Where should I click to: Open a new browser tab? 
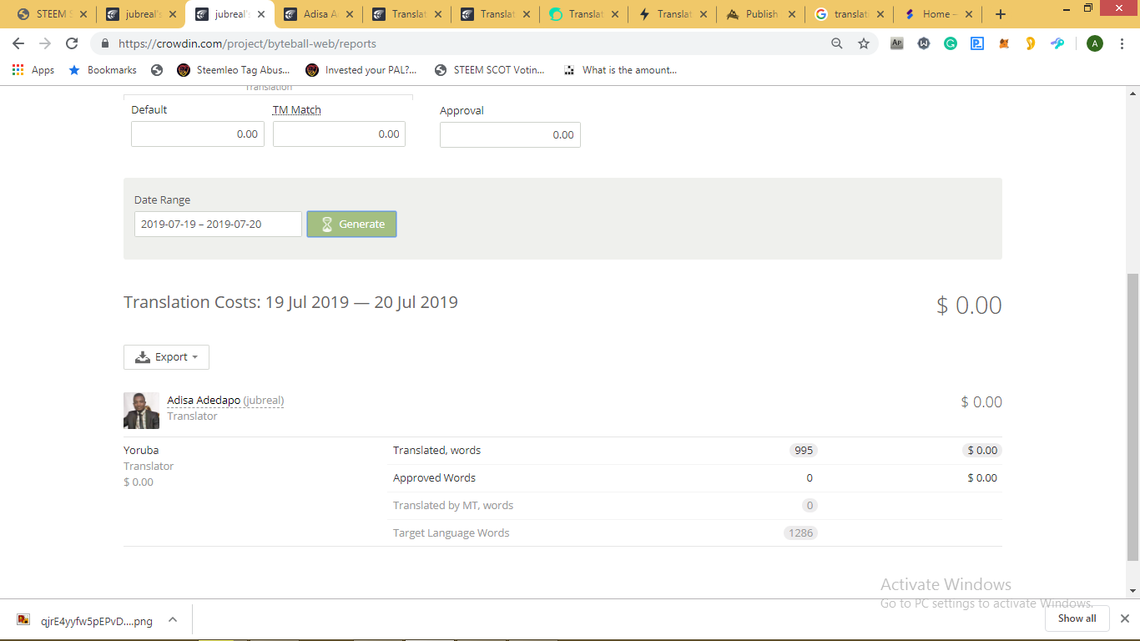click(x=1001, y=14)
